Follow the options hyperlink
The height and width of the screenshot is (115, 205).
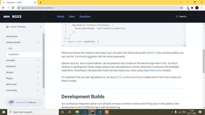pos(150,53)
